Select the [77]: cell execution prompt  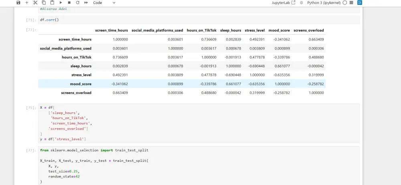(x=31, y=151)
